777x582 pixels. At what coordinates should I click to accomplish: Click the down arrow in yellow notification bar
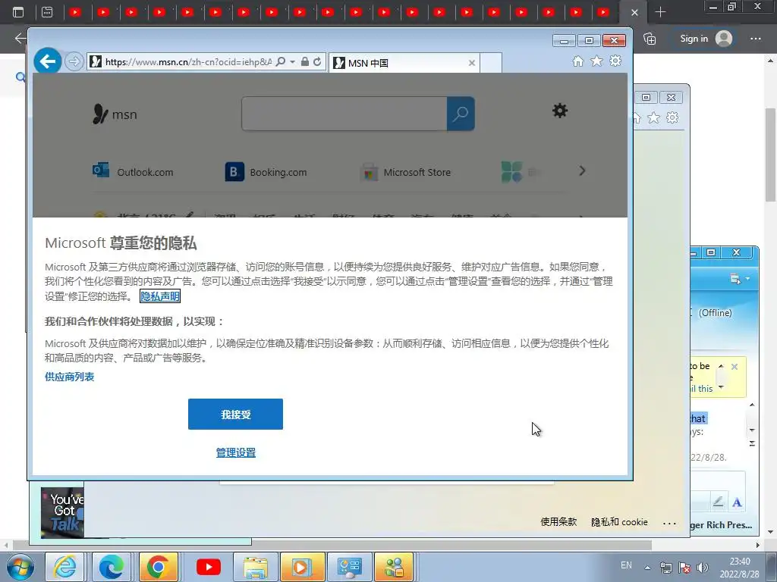click(721, 387)
